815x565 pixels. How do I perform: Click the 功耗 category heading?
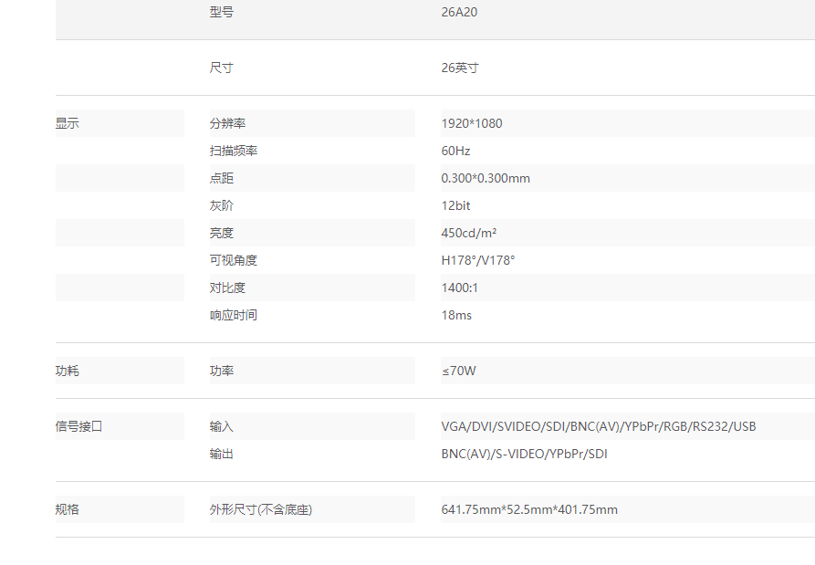[67, 371]
